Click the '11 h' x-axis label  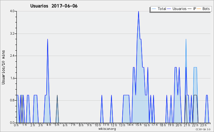point(106,125)
